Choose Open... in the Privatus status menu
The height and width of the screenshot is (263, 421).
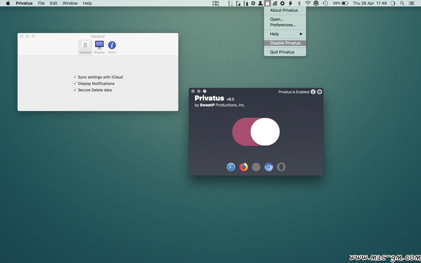(x=285, y=19)
